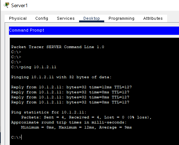Click the Server1 window title text
Screen dimensions: 179x145
19,5
